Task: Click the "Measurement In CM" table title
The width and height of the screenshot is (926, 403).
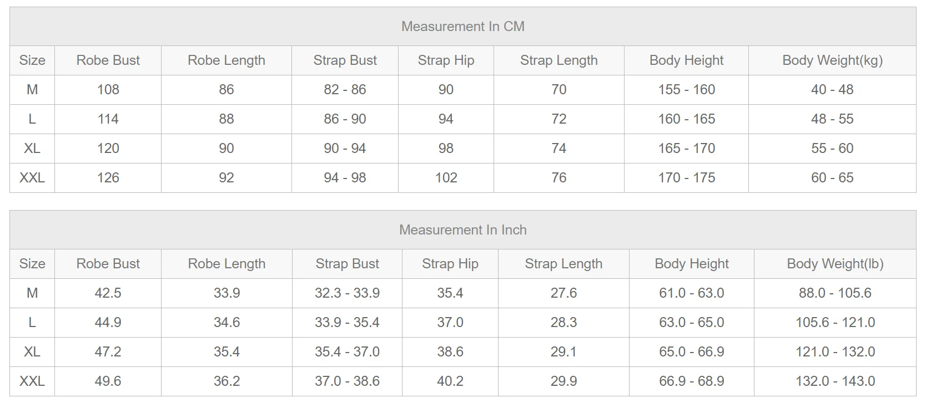Action: click(462, 27)
